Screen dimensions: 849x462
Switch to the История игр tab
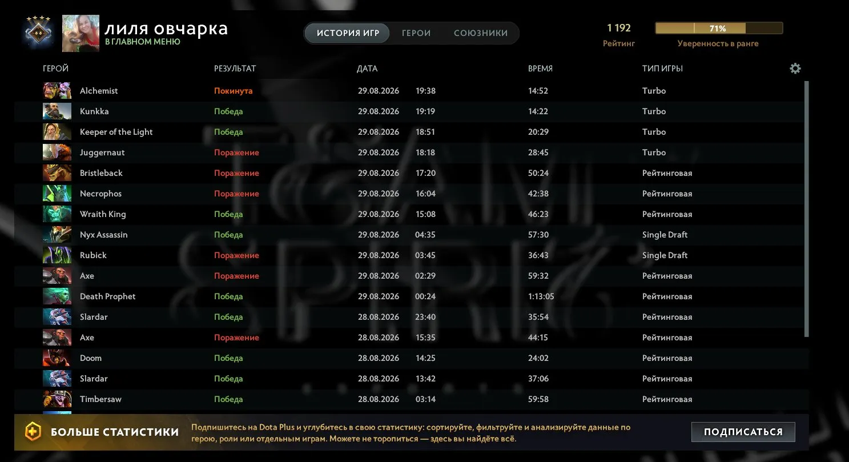[x=347, y=33]
